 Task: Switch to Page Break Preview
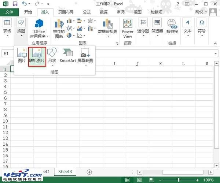click(152, 180)
